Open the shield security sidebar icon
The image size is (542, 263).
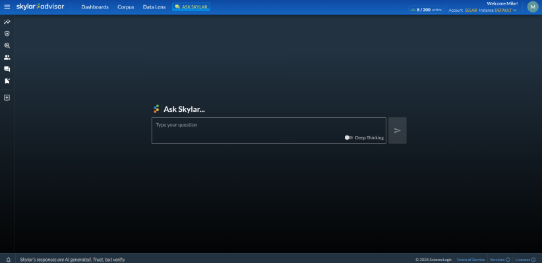point(7,34)
